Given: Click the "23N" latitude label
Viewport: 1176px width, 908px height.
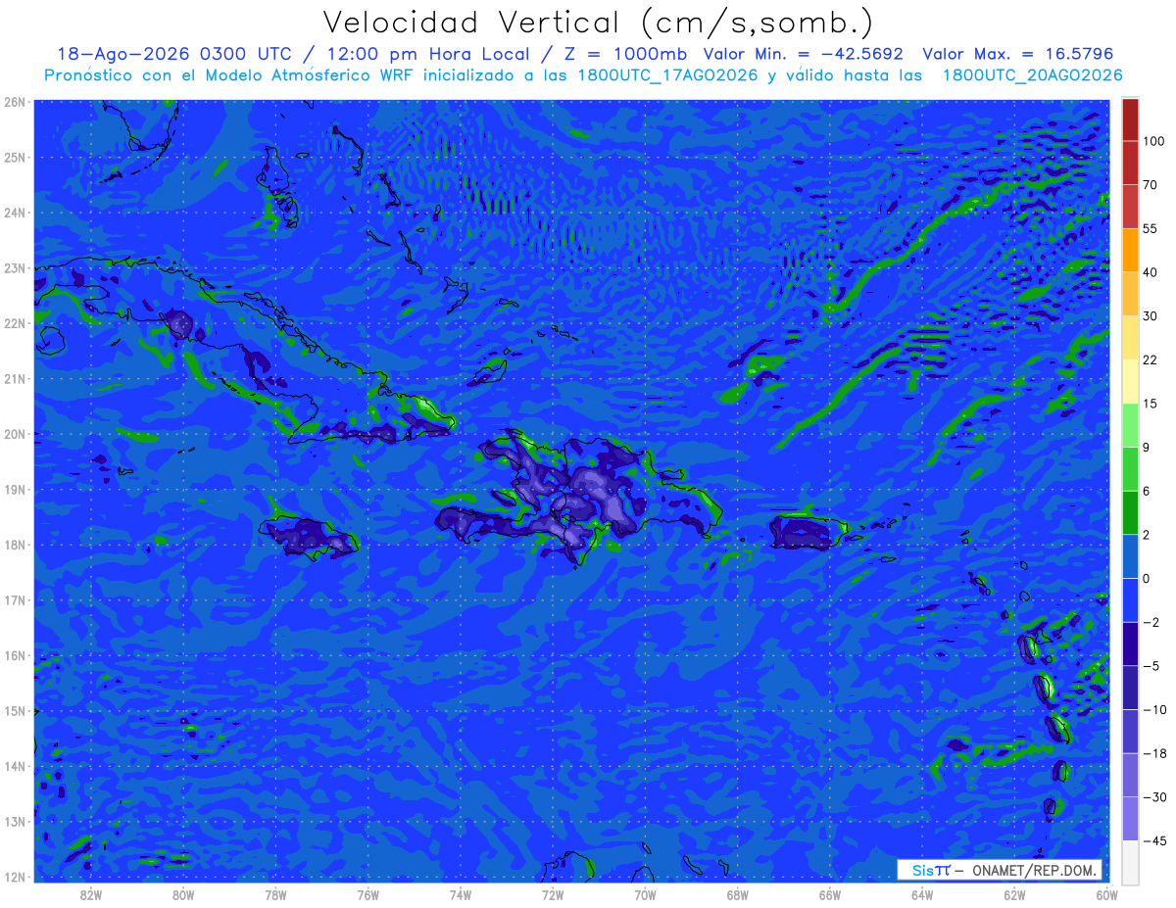Looking at the screenshot, I should tap(14, 267).
